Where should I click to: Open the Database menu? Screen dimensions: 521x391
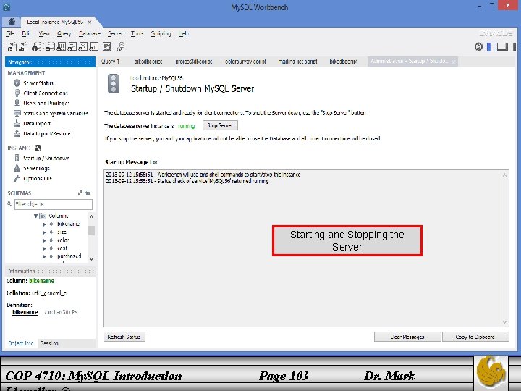coord(90,33)
